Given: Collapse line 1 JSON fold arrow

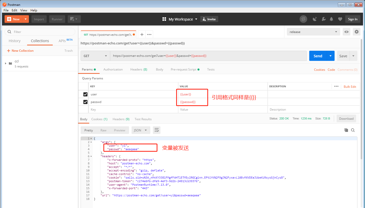Looking at the screenshot, I should pos(91,138).
